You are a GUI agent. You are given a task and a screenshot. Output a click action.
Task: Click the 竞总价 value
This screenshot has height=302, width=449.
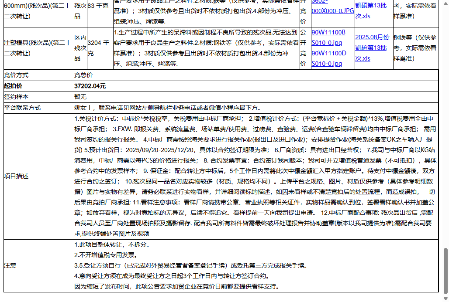(x=83, y=75)
